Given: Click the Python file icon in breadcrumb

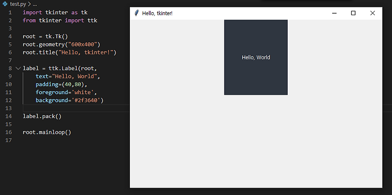Looking at the screenshot, I should coord(5,4).
